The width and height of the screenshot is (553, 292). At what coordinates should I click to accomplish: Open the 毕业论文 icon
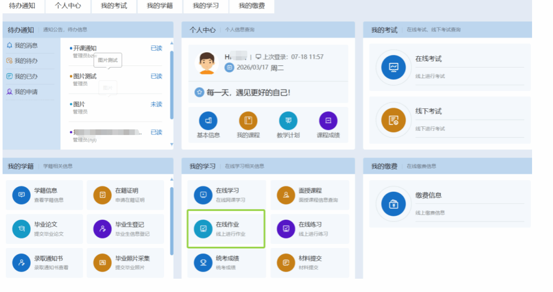point(21,229)
